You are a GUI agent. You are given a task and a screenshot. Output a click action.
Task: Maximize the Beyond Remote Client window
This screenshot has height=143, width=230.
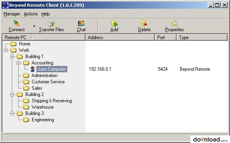217,5
